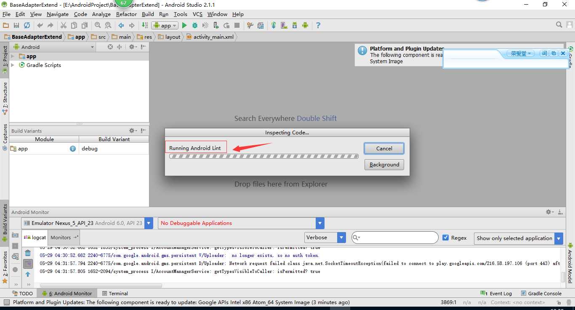Click Search Everywhere magnifier at top right
The image size is (575, 310).
(x=559, y=25)
